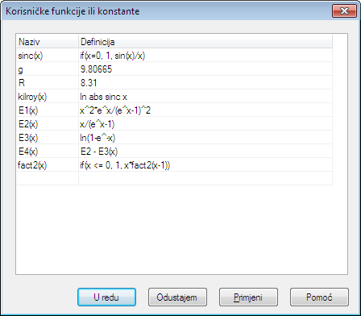Select the Definicija column header
Viewport: 361px width, 316px height.
point(205,42)
